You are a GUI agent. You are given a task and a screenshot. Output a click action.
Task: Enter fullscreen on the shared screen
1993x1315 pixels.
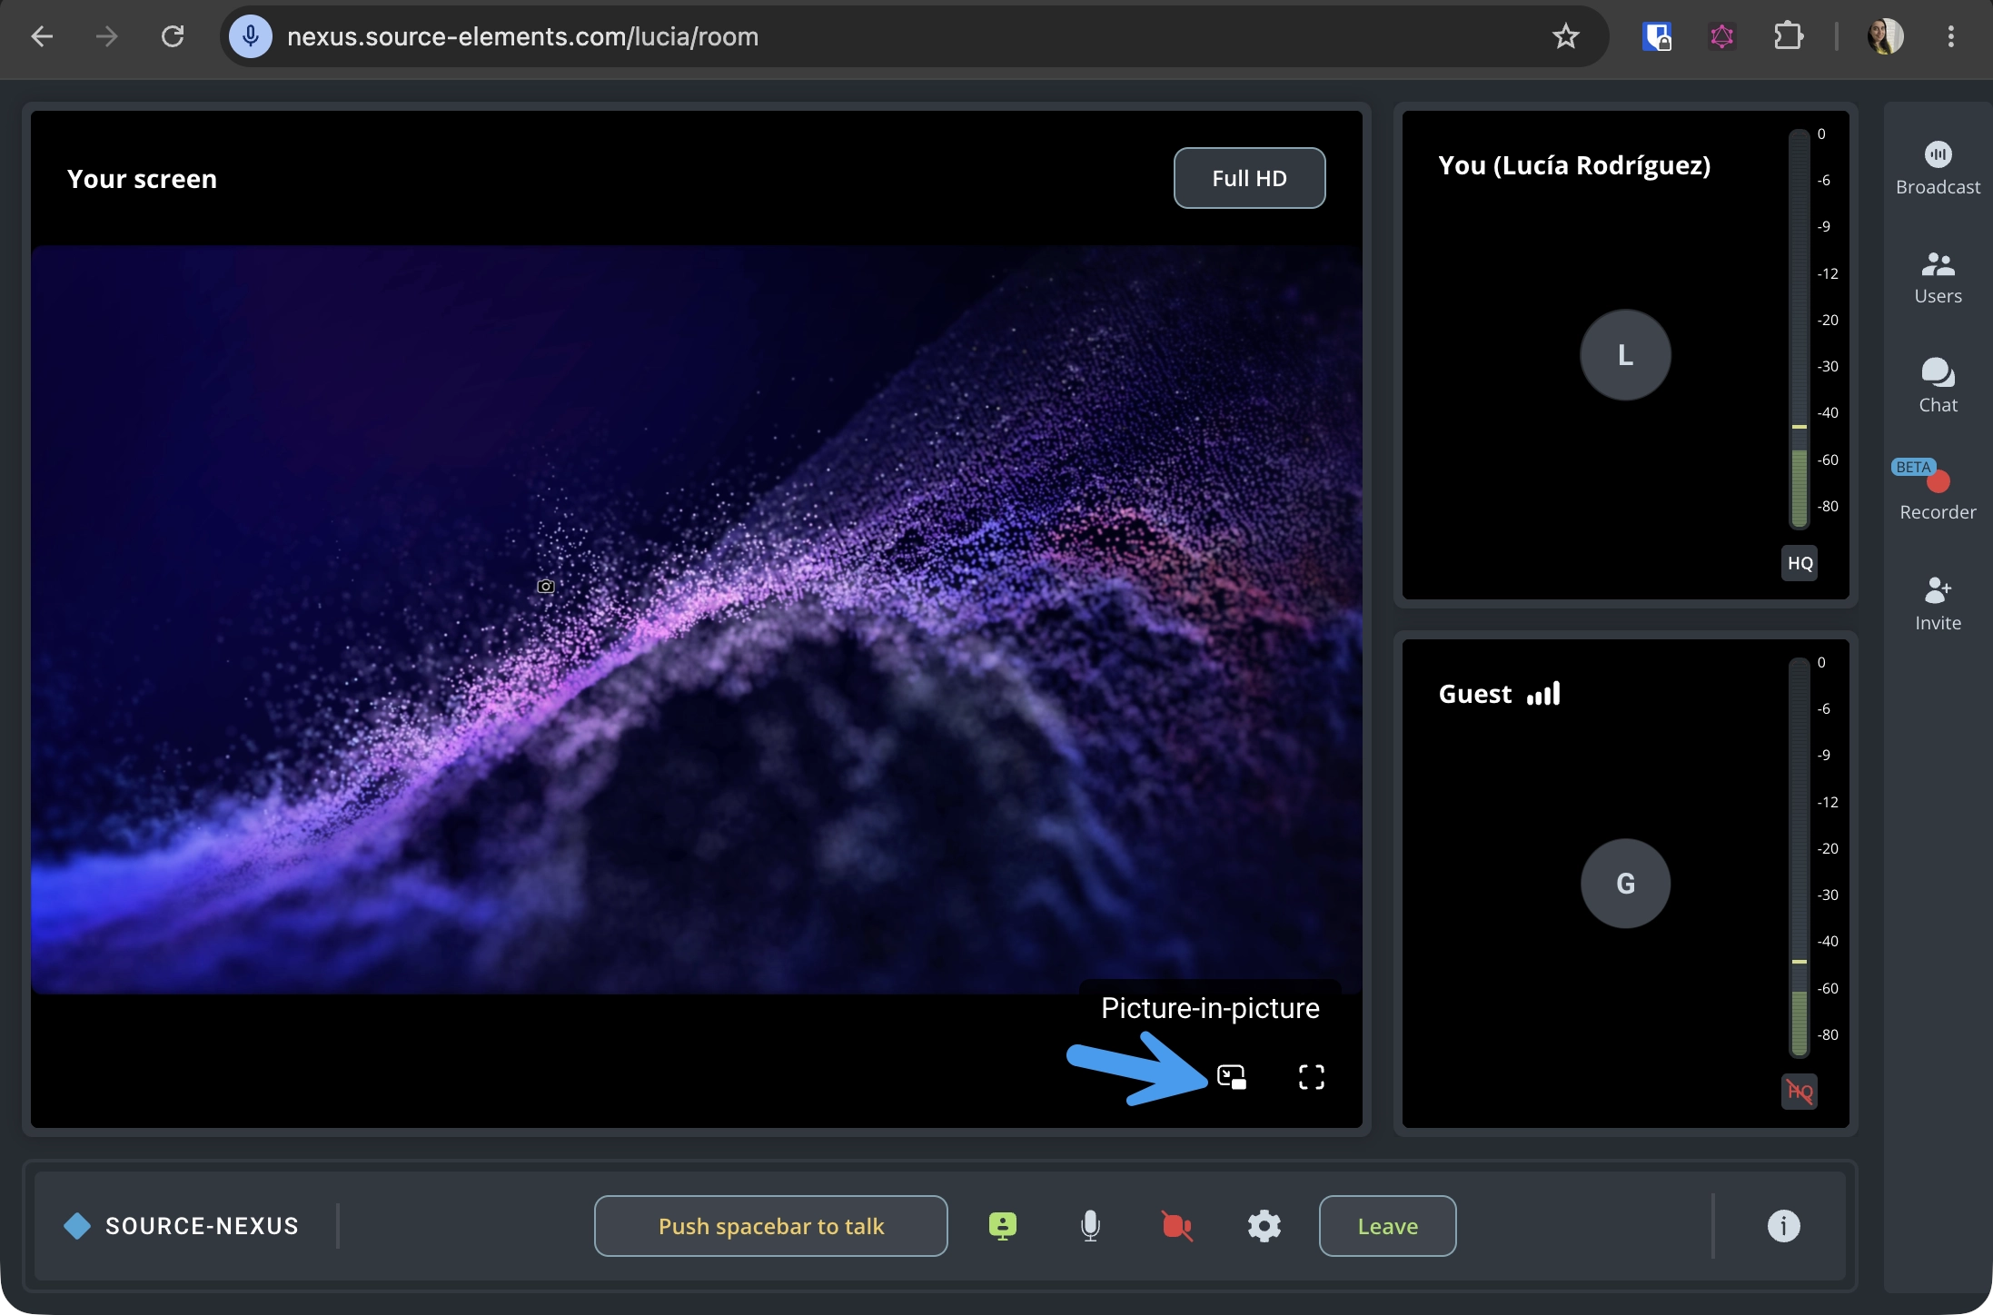1311,1077
